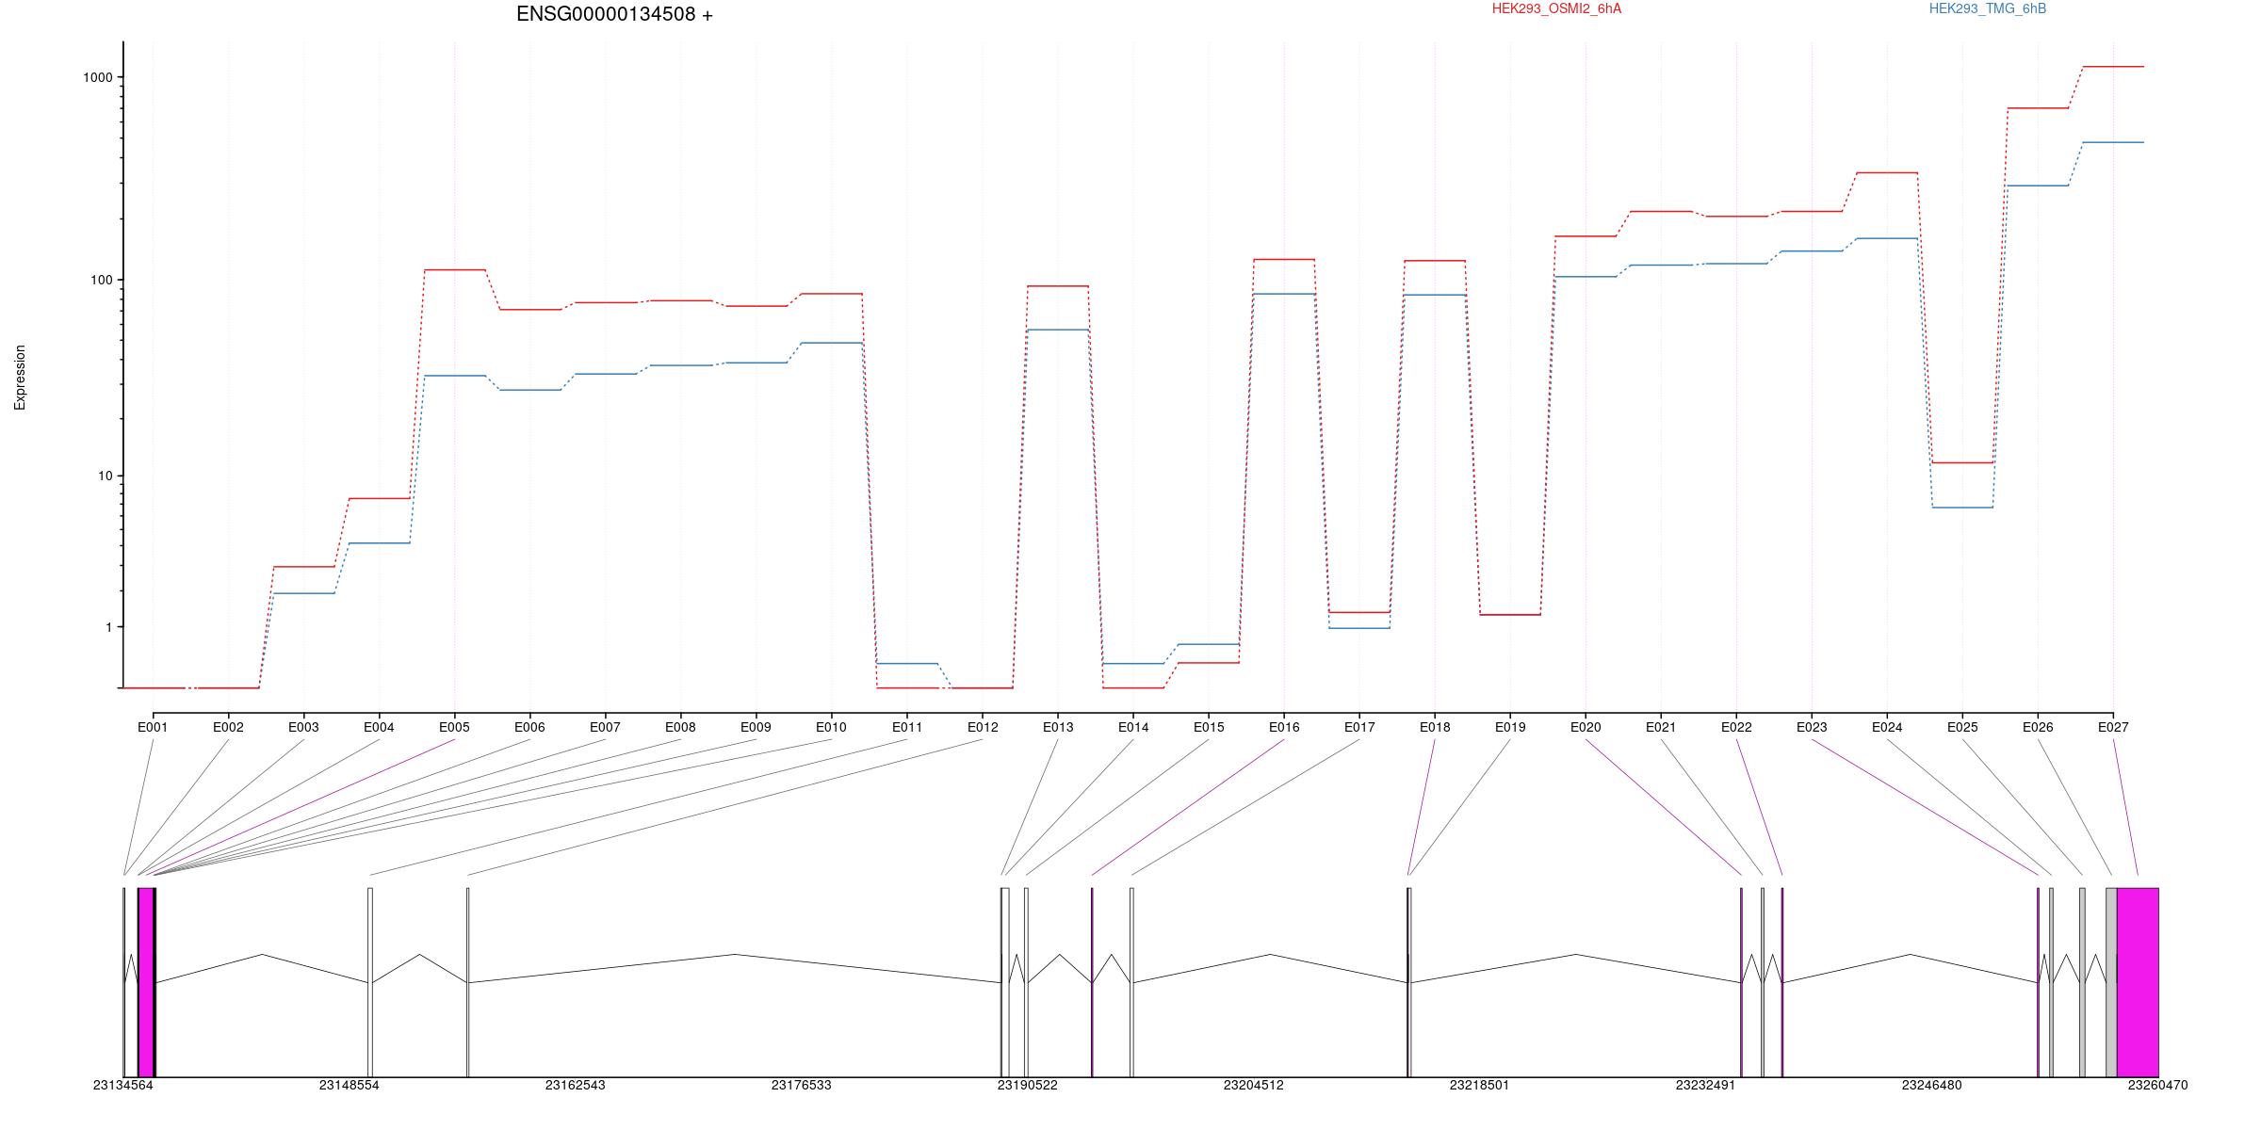Click the E015 exon label
Screen dimensions: 2261x1130
click(x=1209, y=727)
